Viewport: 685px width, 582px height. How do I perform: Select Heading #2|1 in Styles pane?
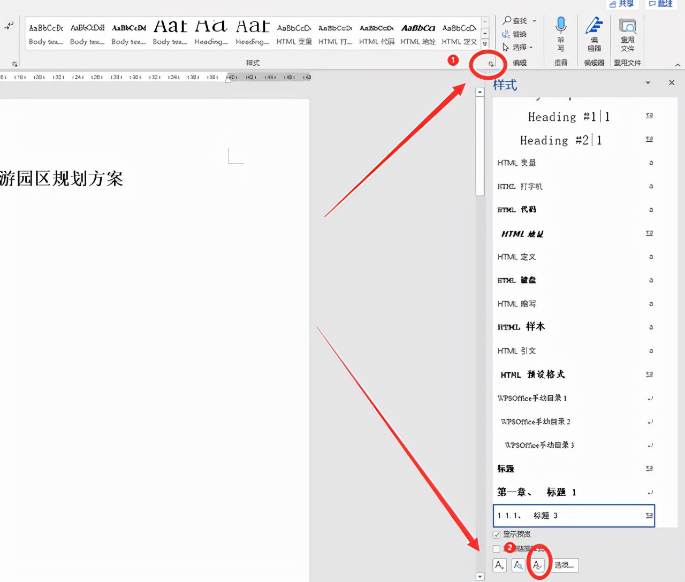pos(574,140)
